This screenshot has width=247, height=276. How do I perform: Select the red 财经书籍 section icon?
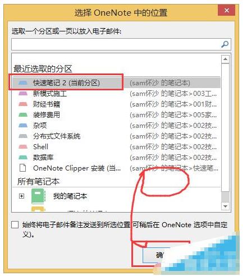click(x=23, y=104)
